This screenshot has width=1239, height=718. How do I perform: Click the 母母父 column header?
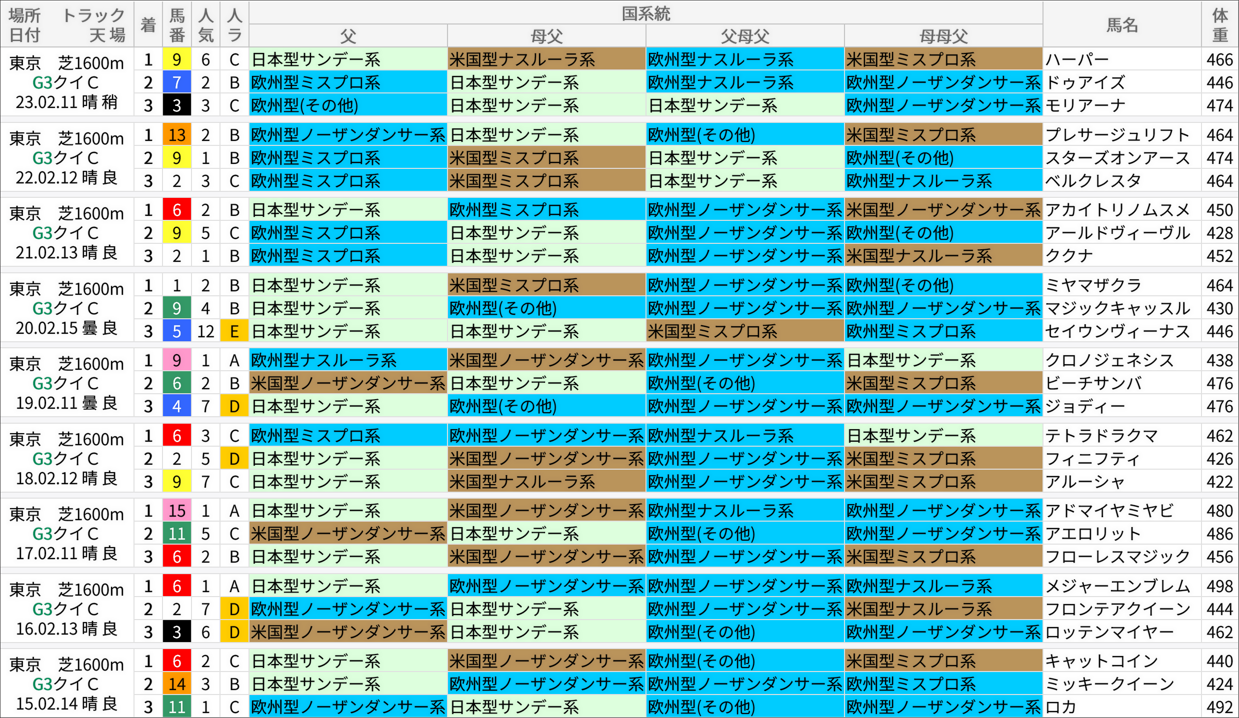[x=943, y=36]
